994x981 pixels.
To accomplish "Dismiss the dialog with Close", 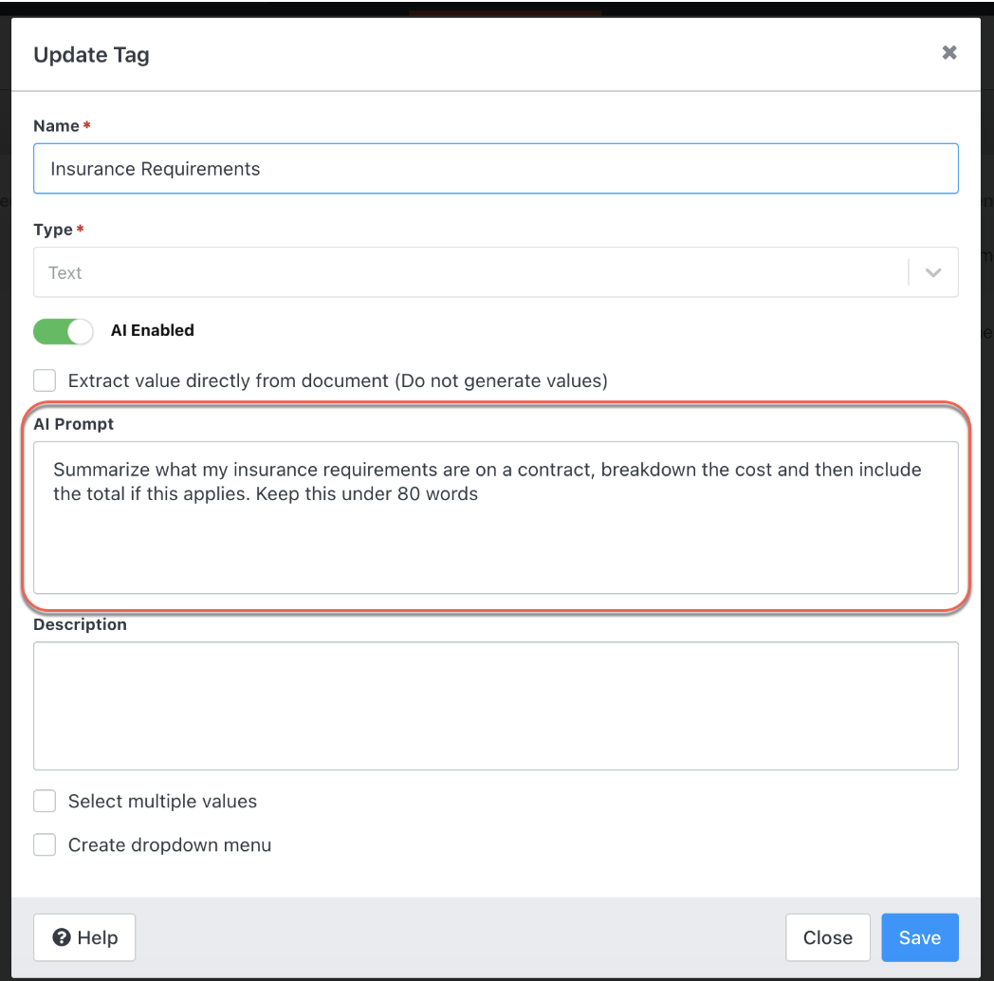I will [x=827, y=937].
